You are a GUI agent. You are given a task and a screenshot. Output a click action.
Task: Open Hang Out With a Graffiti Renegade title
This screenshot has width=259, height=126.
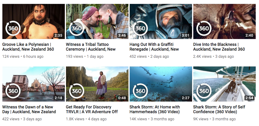point(154,47)
